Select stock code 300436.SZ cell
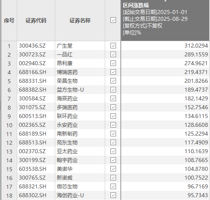This screenshot has height=200, width=210. click(36, 46)
